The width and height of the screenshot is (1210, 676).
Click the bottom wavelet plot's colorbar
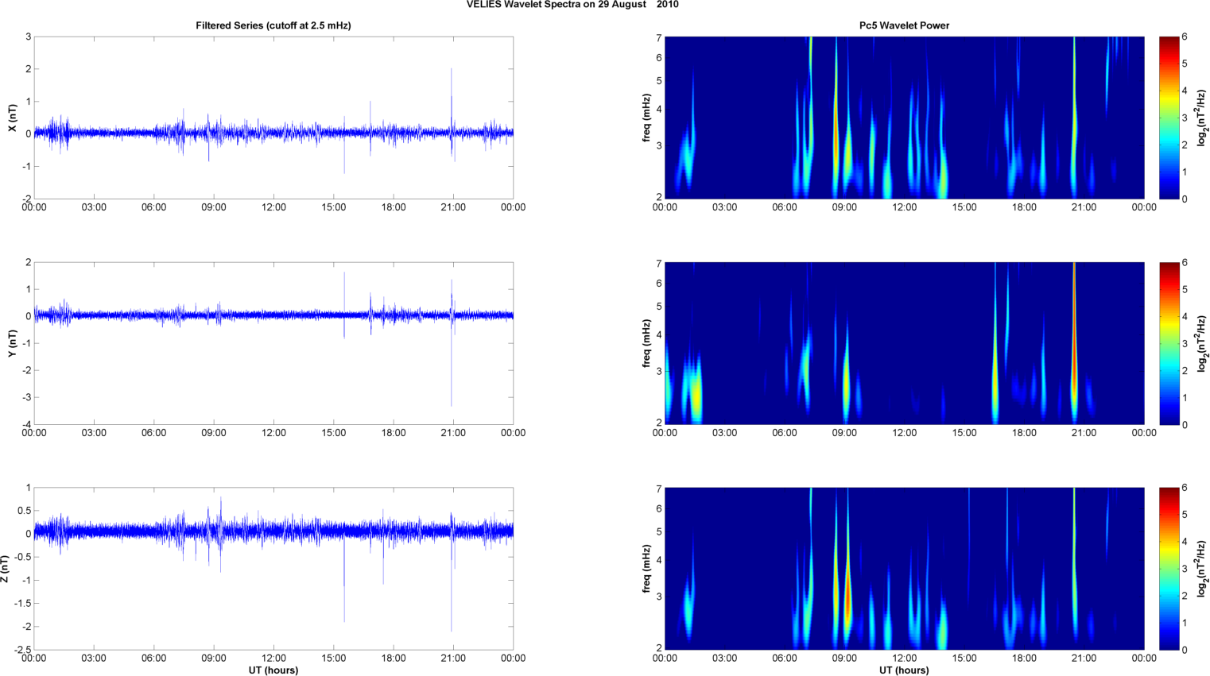[x=1169, y=569]
